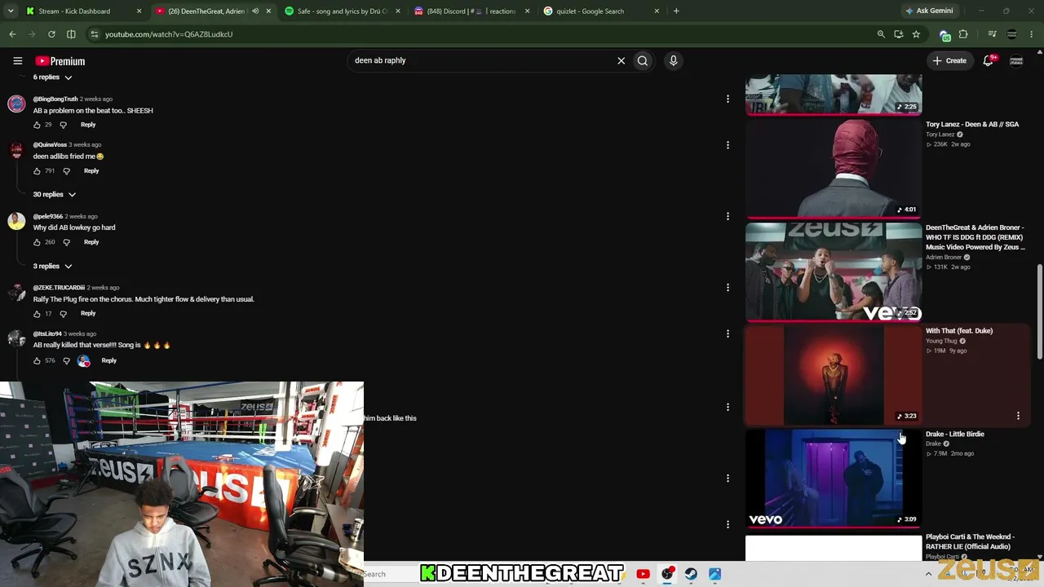Viewport: 1044px width, 587px height.
Task: Open menu for ZEKE.TRUCARDiii's comment
Action: point(728,287)
